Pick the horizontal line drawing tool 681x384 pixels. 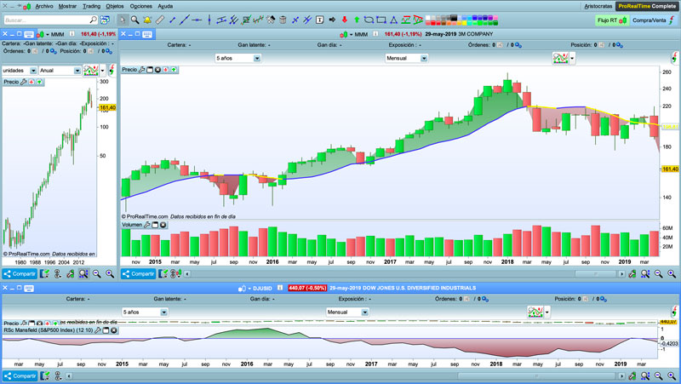click(x=197, y=20)
